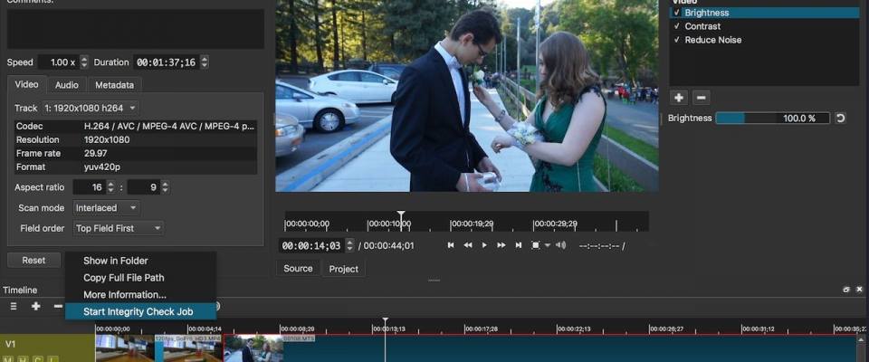869x362 pixels.
Task: Click the Codec row in properties
Action: pos(135,126)
